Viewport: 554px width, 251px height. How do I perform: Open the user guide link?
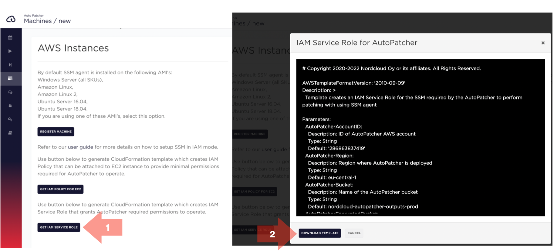pos(80,147)
